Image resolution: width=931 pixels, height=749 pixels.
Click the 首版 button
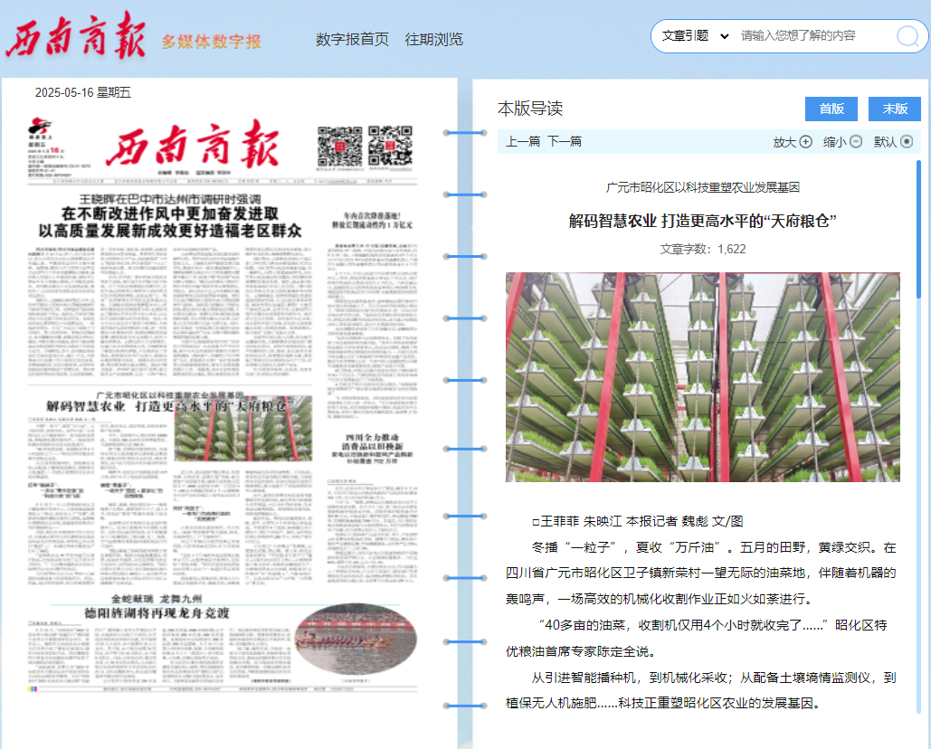(831, 109)
